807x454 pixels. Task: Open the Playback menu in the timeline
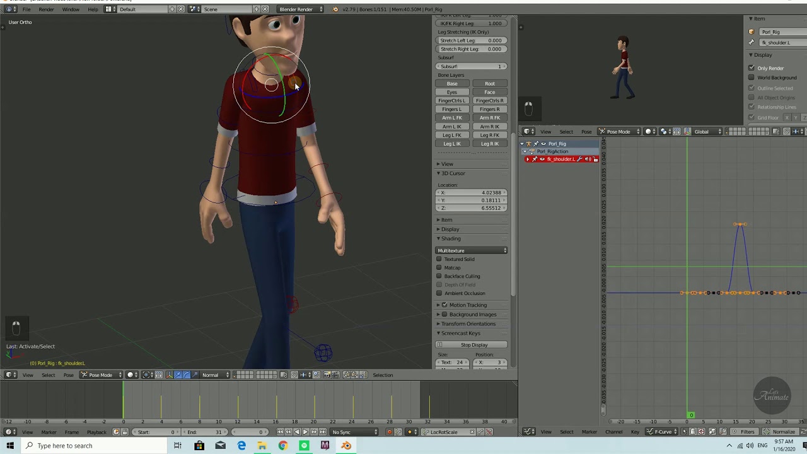click(x=96, y=432)
